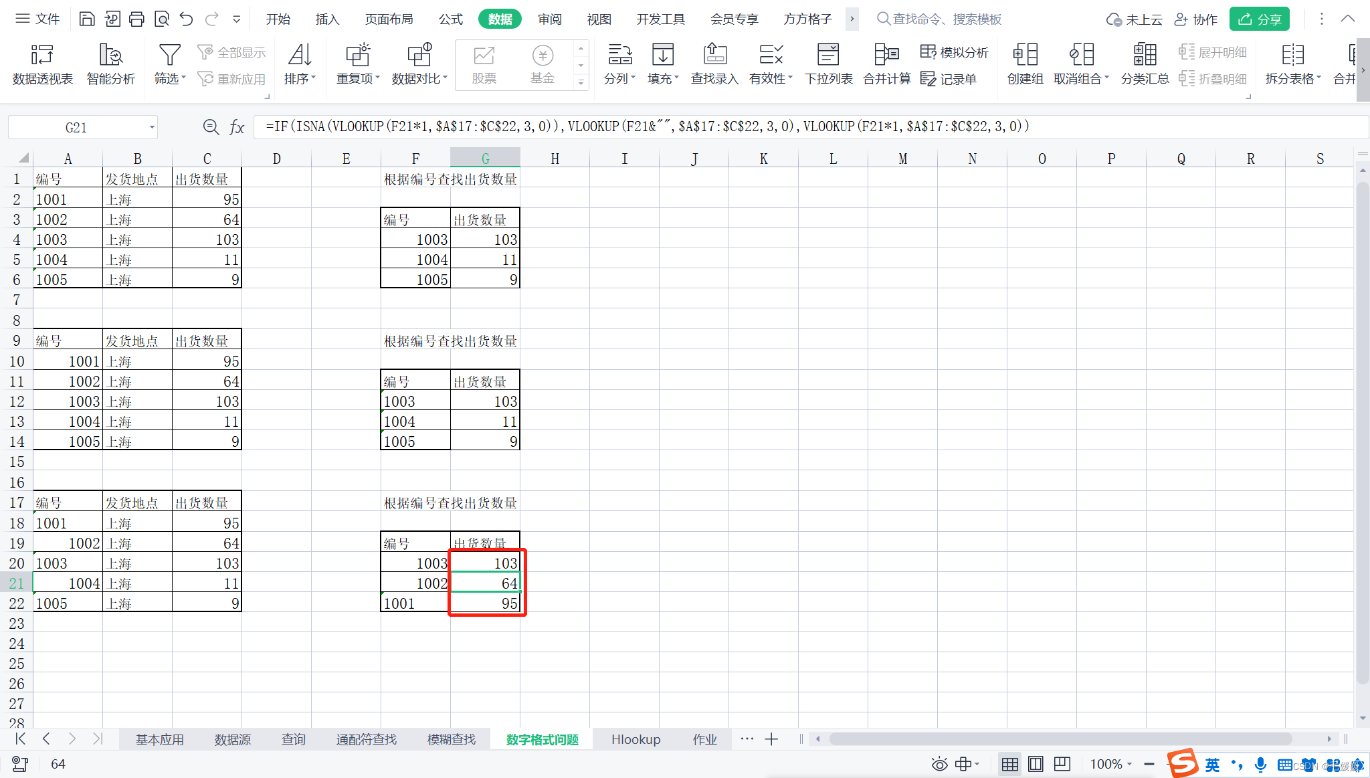This screenshot has width=1370, height=778.
Task: Click the formula bar input field
Action: click(809, 126)
